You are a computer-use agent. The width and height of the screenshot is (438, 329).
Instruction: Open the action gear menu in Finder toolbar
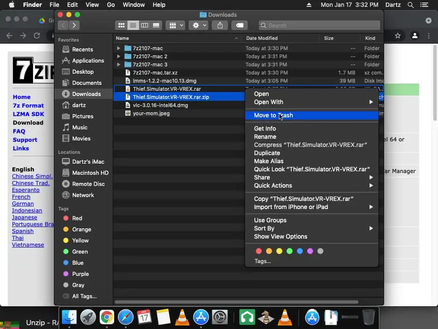click(198, 25)
